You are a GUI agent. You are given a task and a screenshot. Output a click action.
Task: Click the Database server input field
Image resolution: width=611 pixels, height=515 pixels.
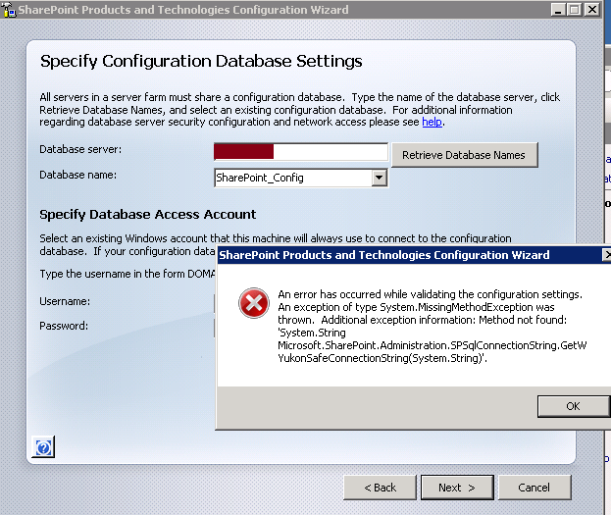[x=301, y=152]
